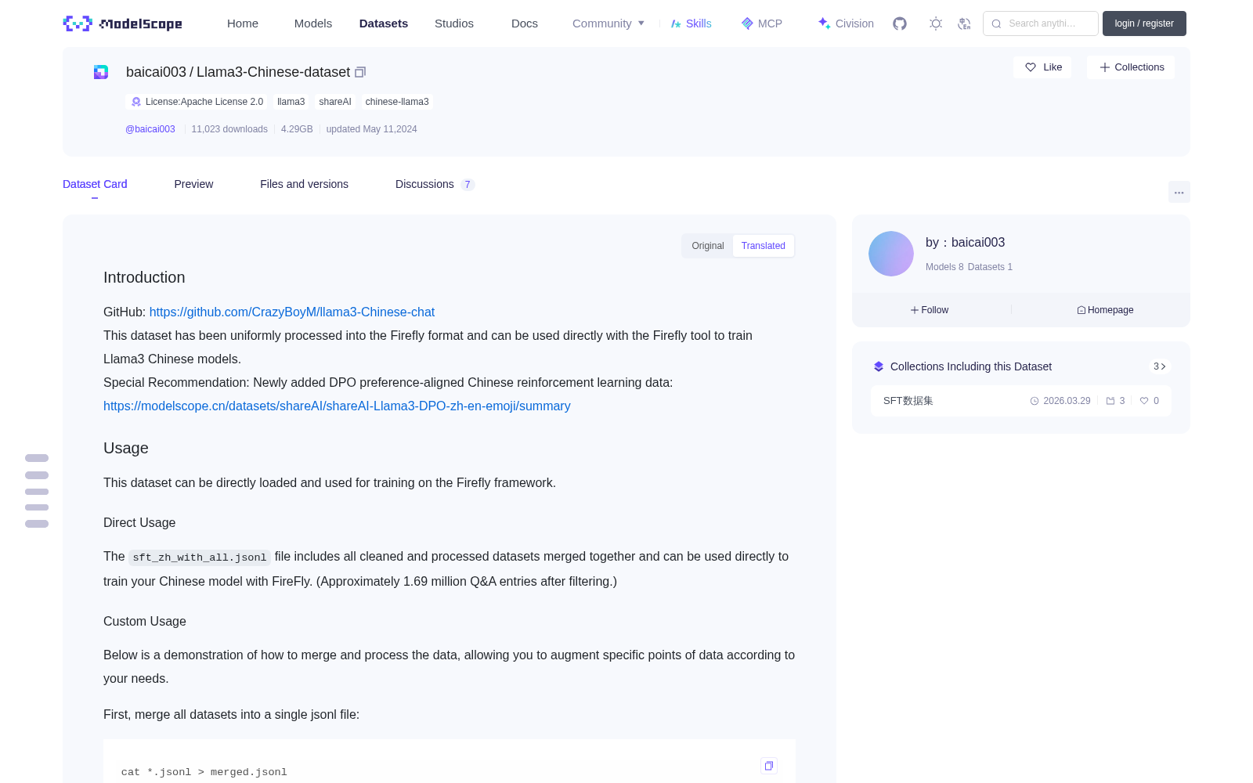This screenshot has width=1253, height=783.
Task: Click the sft_zh_with_all.jsonl code text
Action: [x=200, y=557]
